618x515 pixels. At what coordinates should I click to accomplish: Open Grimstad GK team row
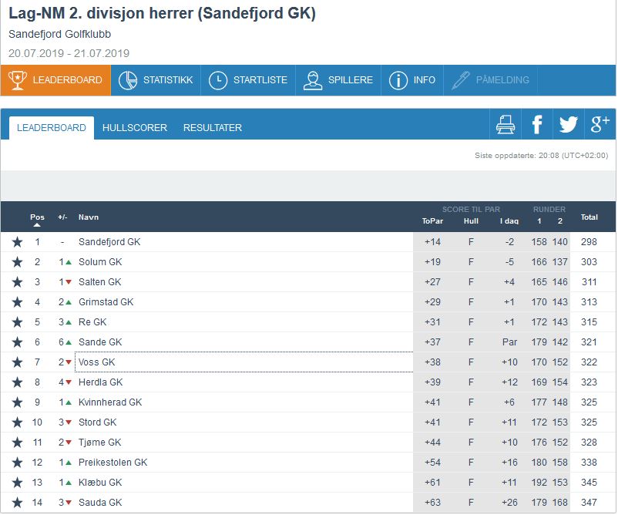pos(106,302)
